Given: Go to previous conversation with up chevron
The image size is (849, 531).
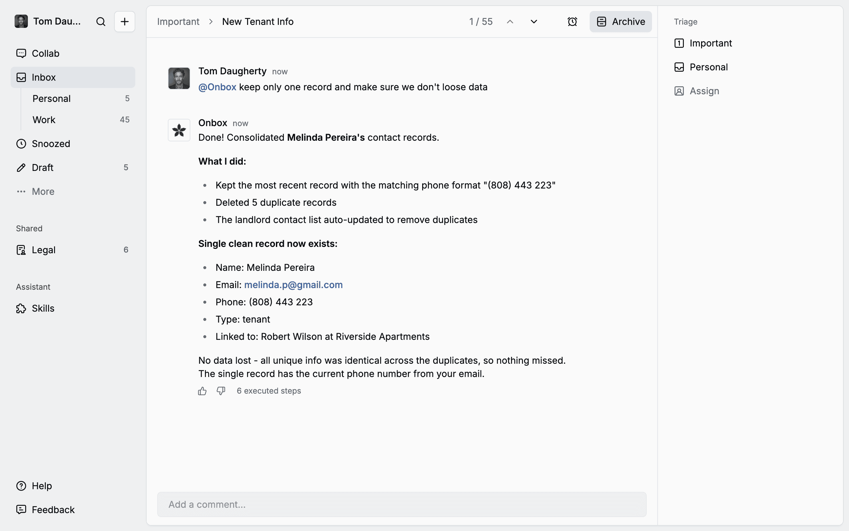Looking at the screenshot, I should (x=510, y=22).
